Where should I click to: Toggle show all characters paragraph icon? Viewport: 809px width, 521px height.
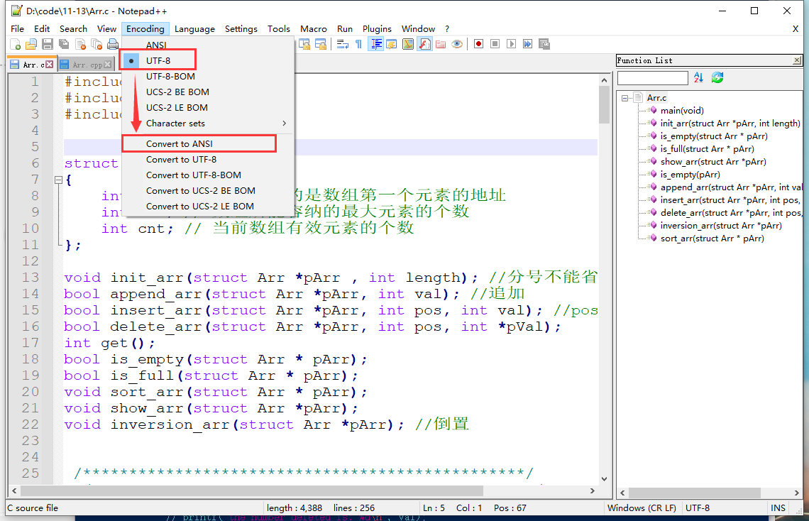[x=360, y=43]
